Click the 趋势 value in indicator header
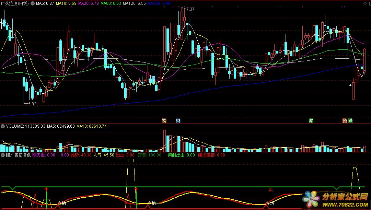 click(x=81, y=155)
